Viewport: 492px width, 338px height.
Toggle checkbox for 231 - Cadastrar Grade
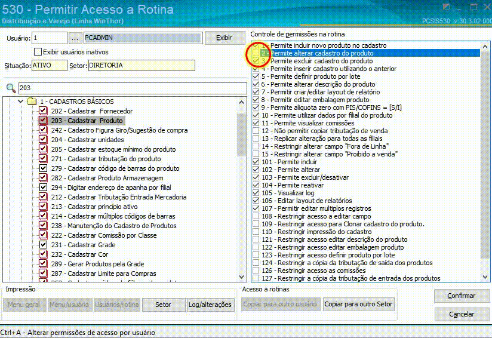43,245
